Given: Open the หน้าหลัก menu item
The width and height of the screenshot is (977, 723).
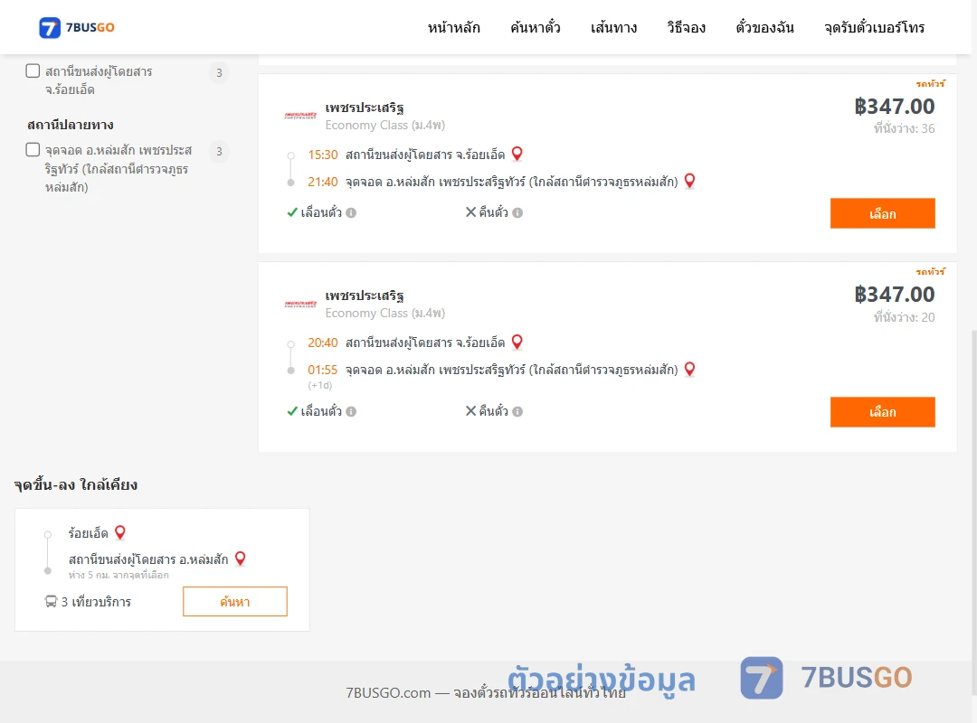Looking at the screenshot, I should [x=453, y=27].
